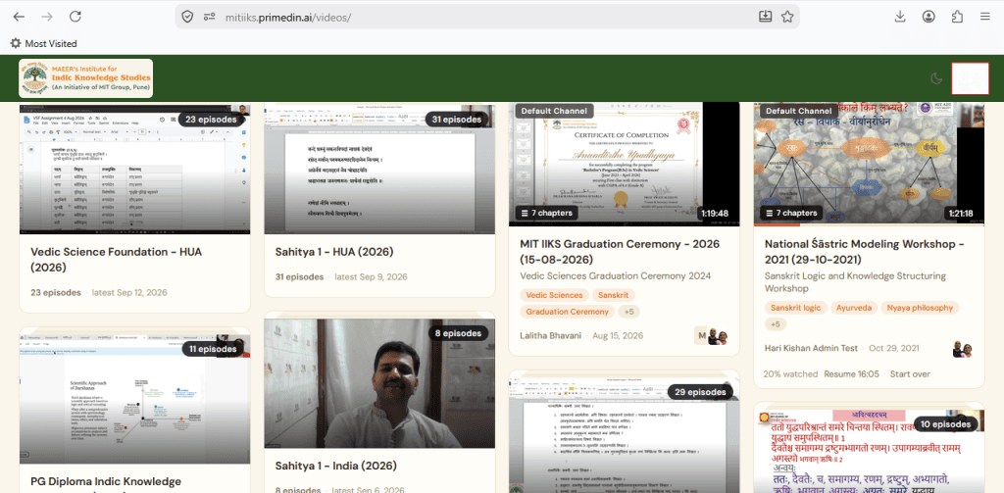Screen dimensions: 1004x493
Task: Open Sahitya 1 - HUA (2026) title
Action: [x=333, y=252]
